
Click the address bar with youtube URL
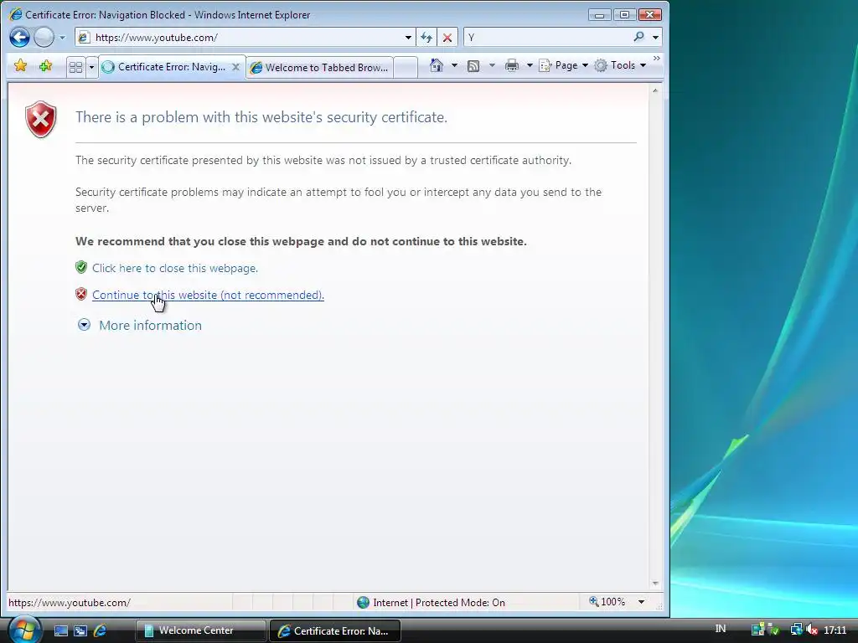pyautogui.click(x=239, y=38)
